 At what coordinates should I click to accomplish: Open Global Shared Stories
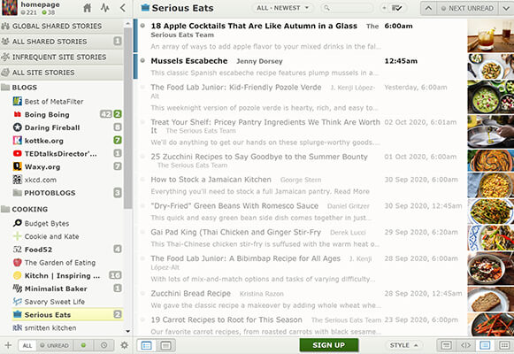pyautogui.click(x=62, y=26)
